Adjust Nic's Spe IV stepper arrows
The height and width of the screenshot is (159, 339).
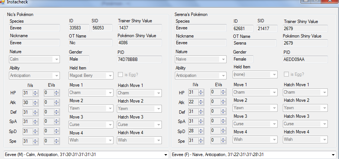[35, 141]
